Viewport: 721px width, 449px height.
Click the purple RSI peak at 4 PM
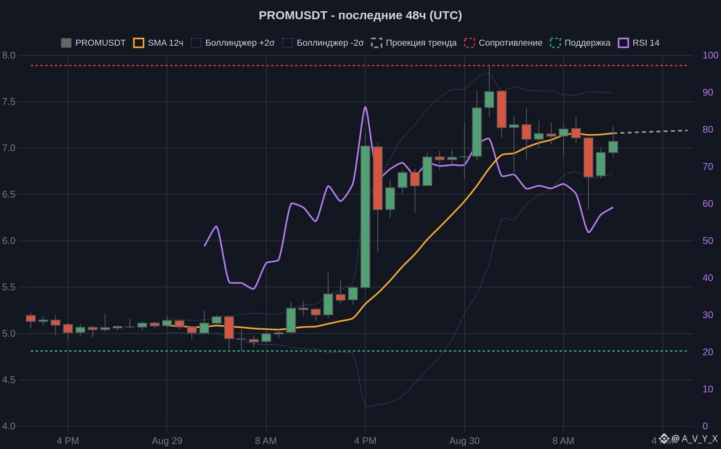[x=365, y=107]
